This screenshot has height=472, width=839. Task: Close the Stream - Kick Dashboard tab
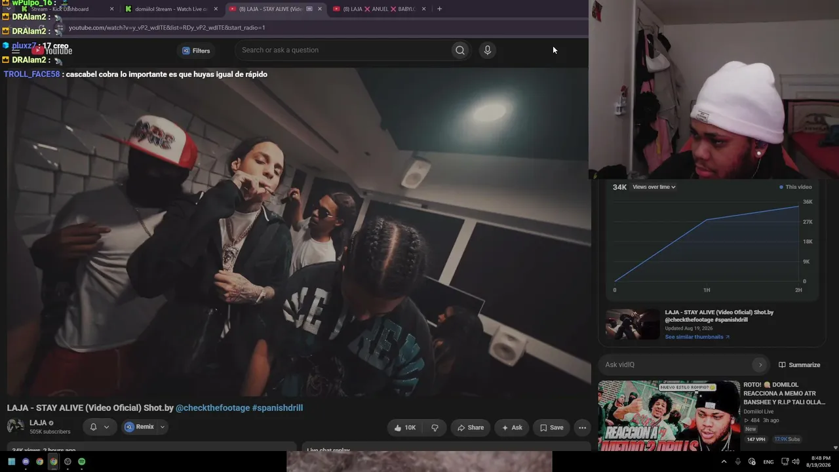click(x=111, y=9)
